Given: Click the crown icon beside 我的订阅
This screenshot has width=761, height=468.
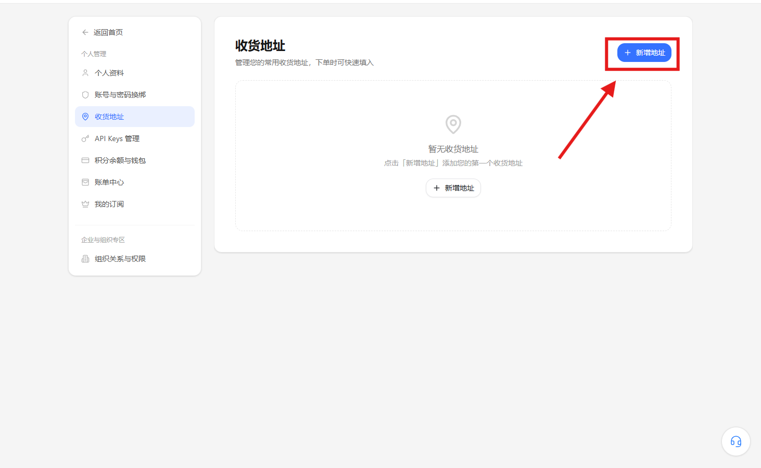Looking at the screenshot, I should pyautogui.click(x=85, y=204).
